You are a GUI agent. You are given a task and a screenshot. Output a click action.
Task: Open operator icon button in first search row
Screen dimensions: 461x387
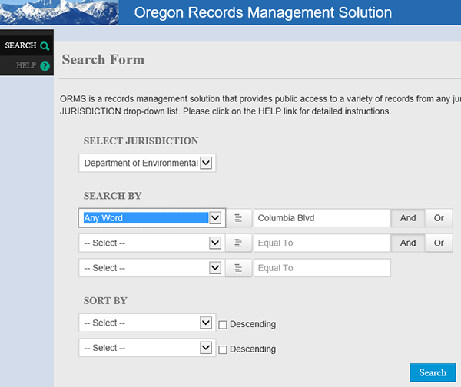click(239, 218)
